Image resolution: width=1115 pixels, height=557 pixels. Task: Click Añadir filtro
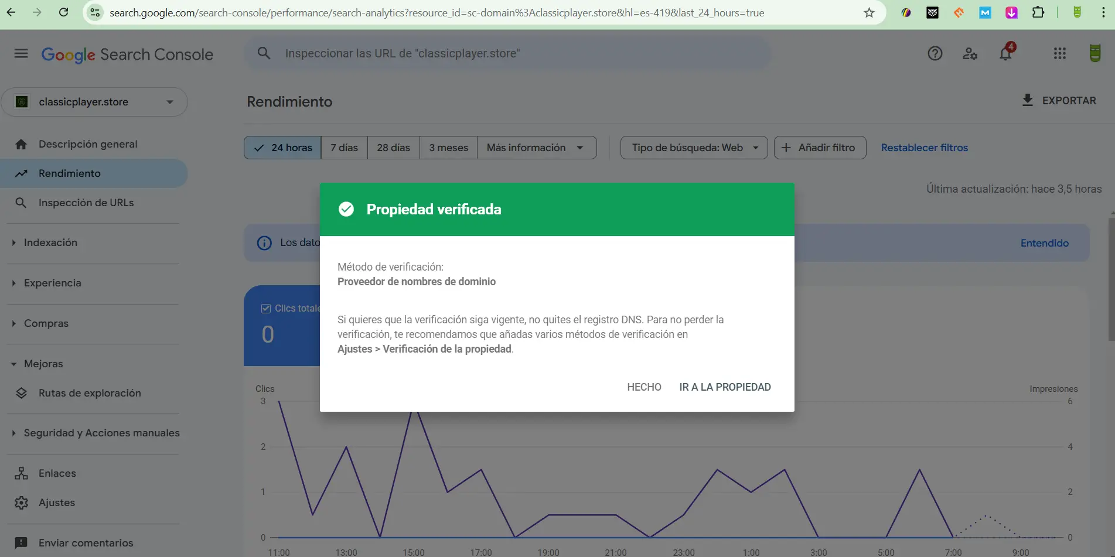820,148
